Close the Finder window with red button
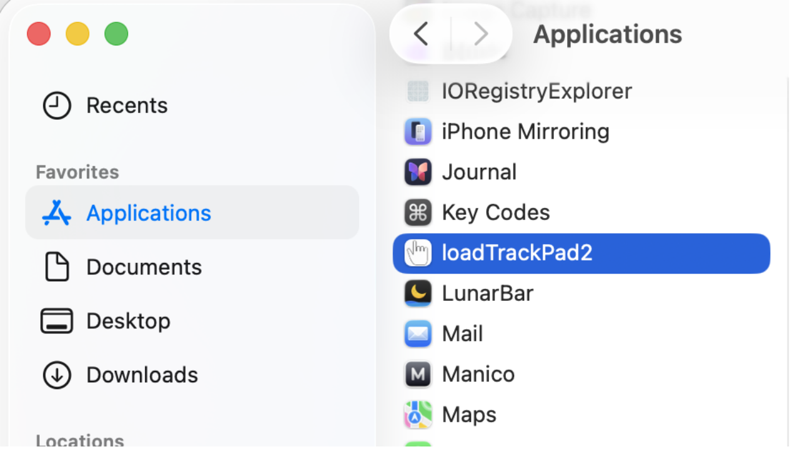Screen dimensions: 791x449 (38, 33)
